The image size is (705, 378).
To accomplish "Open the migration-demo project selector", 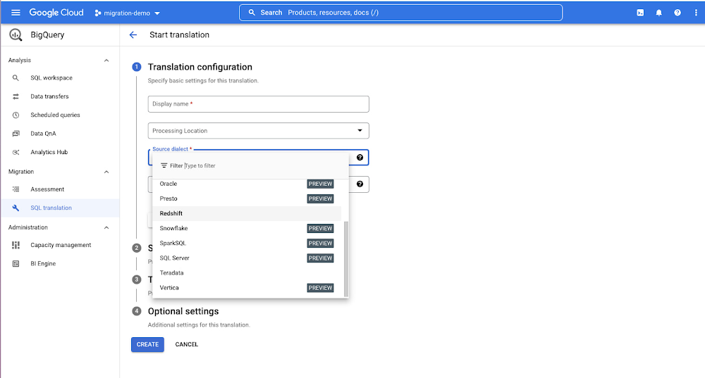I will click(x=128, y=13).
